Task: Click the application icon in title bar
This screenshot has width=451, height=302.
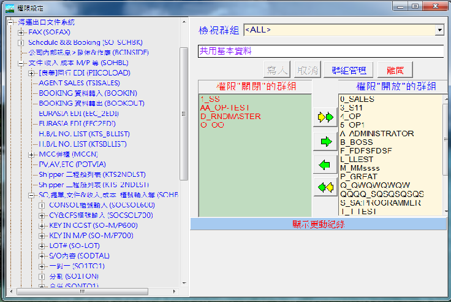Action: pos(10,8)
